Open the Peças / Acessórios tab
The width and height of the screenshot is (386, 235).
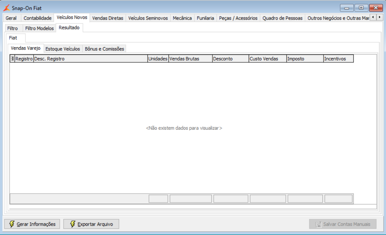click(238, 18)
